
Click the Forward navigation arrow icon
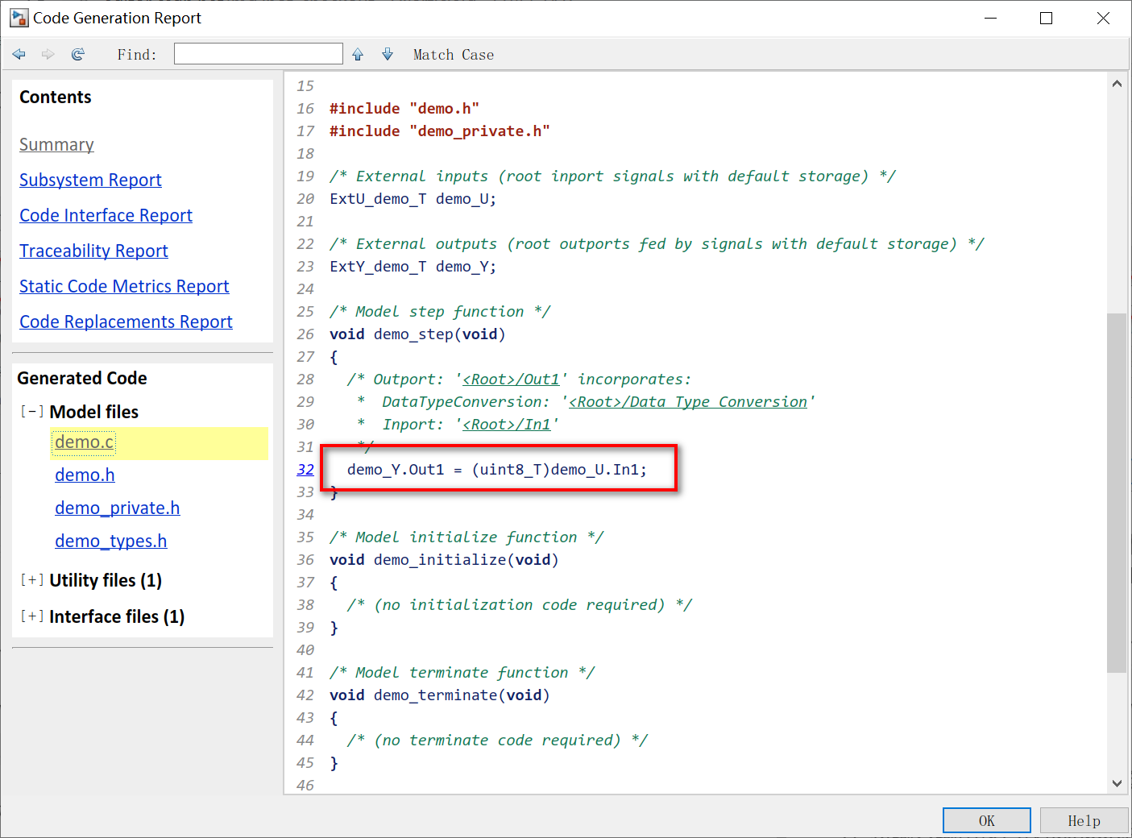point(48,54)
